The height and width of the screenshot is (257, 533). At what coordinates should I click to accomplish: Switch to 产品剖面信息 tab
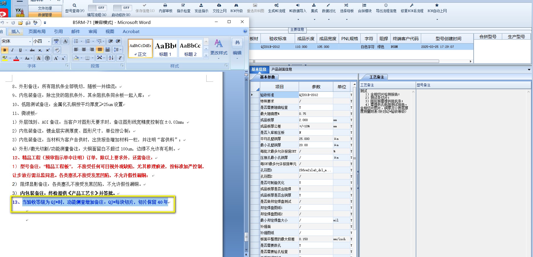click(x=282, y=69)
